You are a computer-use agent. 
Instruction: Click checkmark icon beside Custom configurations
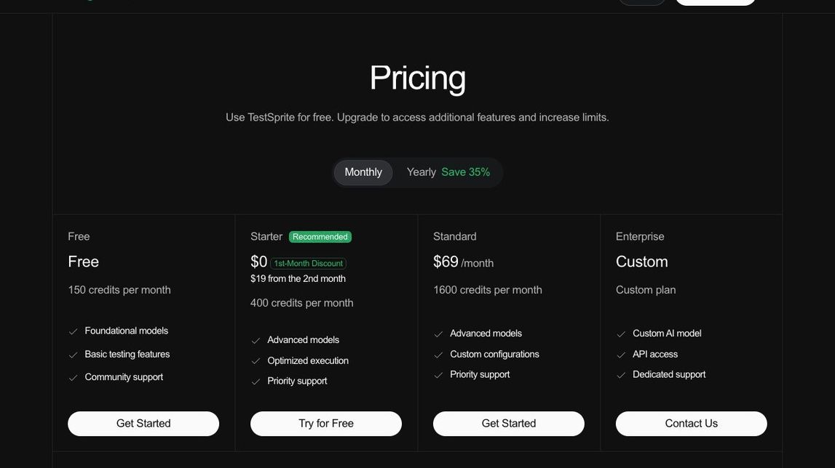pyautogui.click(x=438, y=355)
